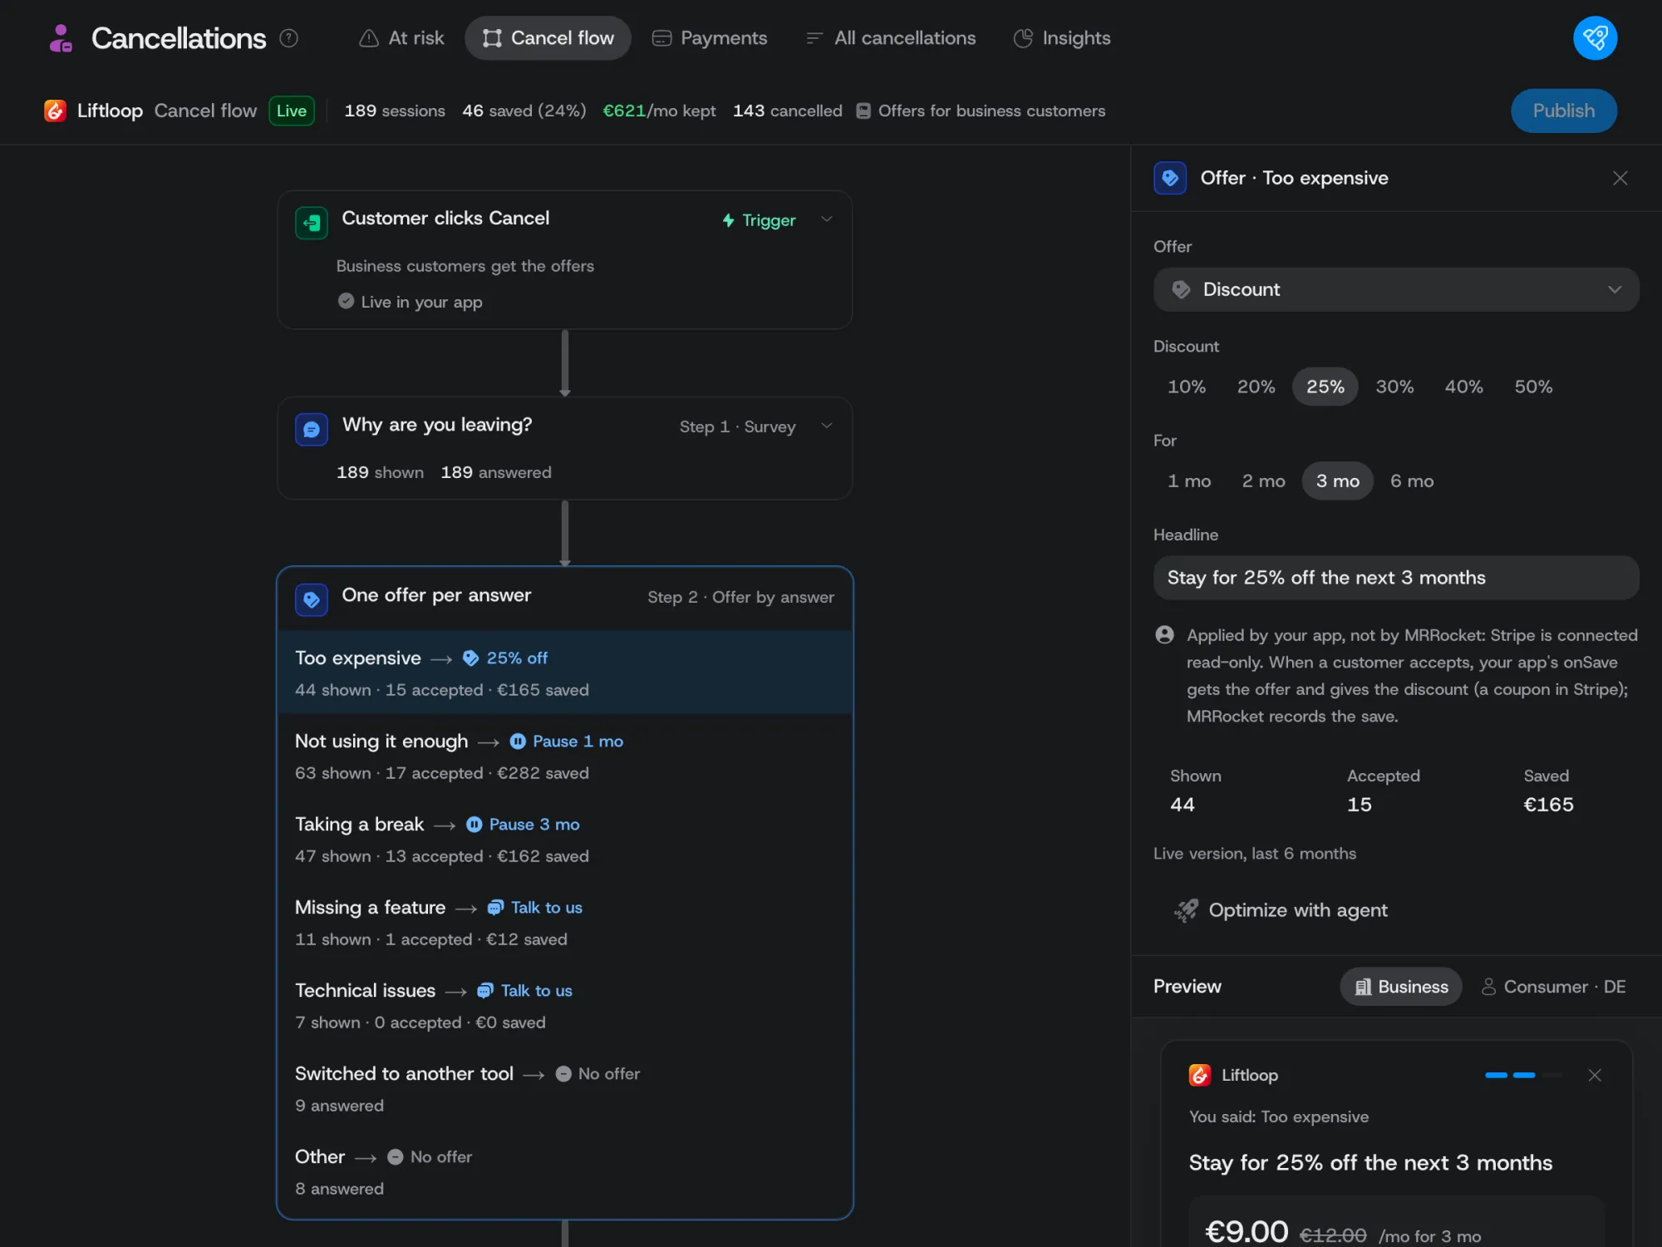Viewport: 1662px width, 1247px height.
Task: Set offer duration to 6 mo
Action: tap(1412, 481)
